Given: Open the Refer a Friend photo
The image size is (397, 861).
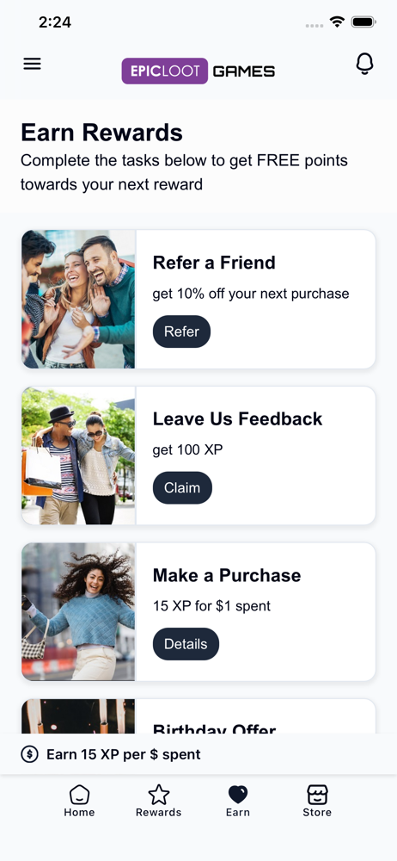Looking at the screenshot, I should (x=78, y=300).
